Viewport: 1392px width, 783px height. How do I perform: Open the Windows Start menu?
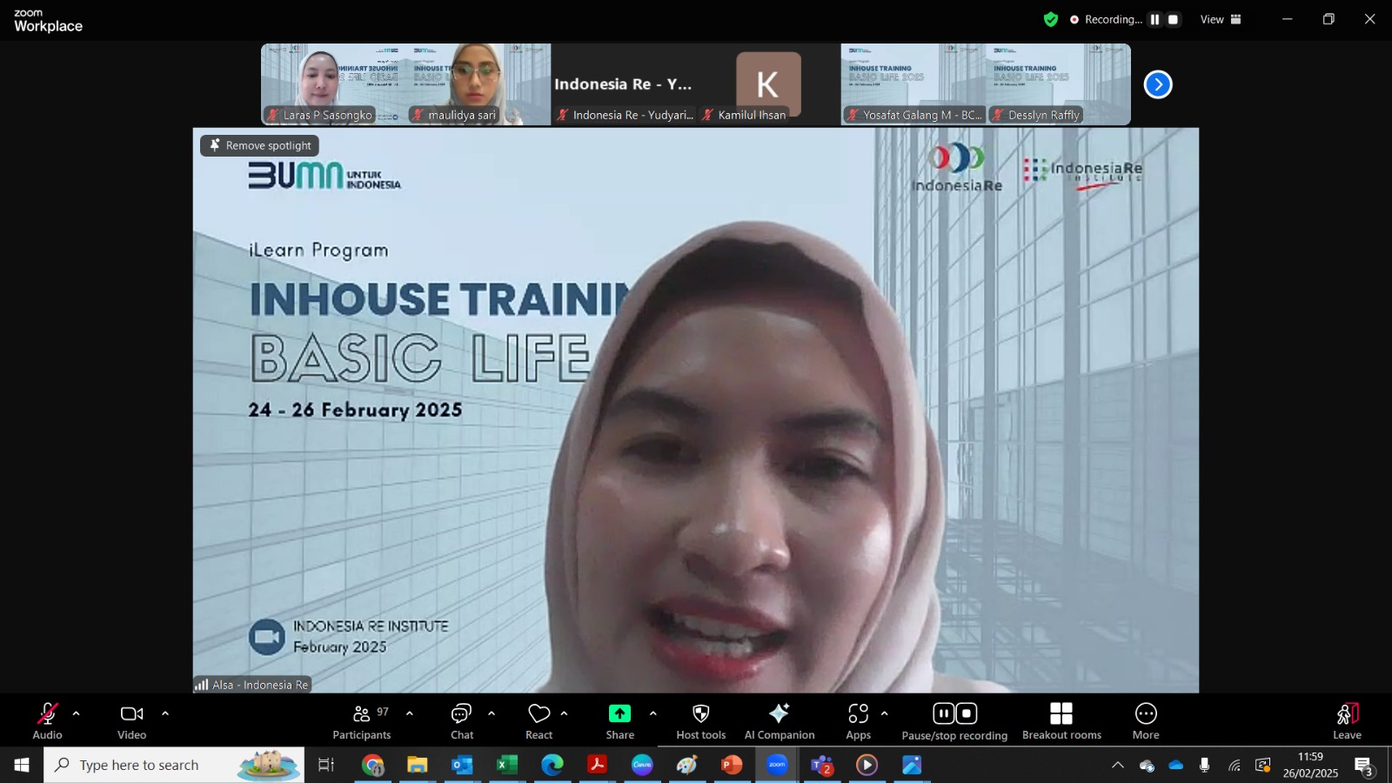(22, 765)
